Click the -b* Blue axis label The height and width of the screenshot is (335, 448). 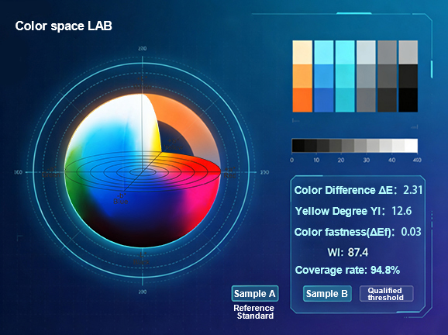(121, 199)
